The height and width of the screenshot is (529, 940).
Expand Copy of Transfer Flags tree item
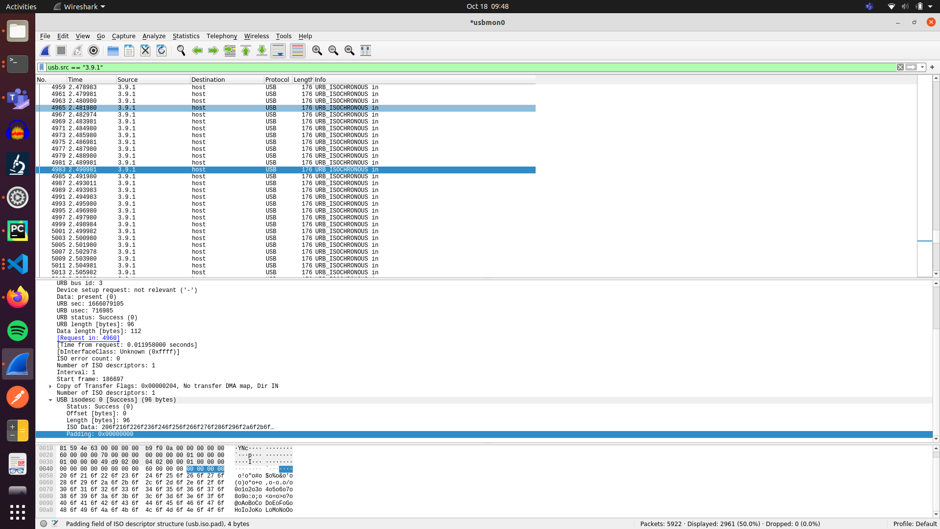tap(50, 386)
